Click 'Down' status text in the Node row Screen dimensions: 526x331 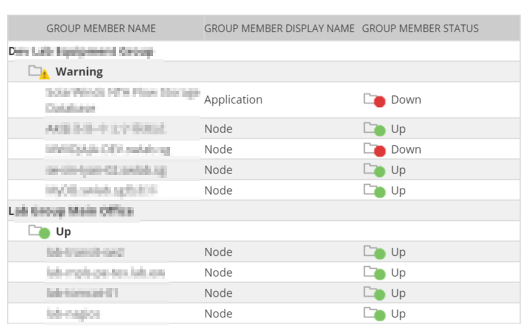click(x=406, y=149)
